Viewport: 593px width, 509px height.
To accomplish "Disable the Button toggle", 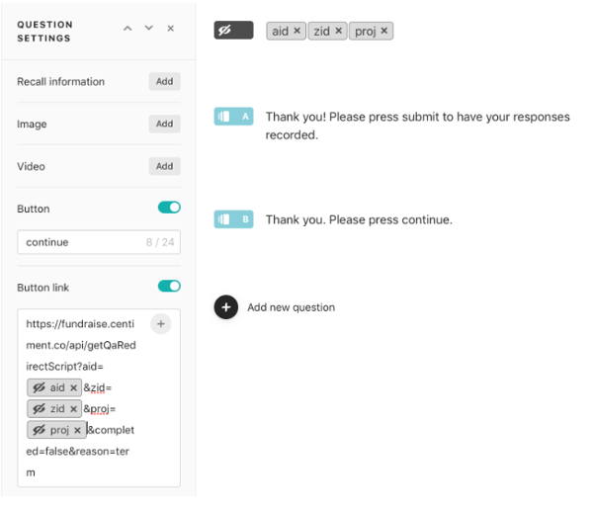I will (169, 208).
